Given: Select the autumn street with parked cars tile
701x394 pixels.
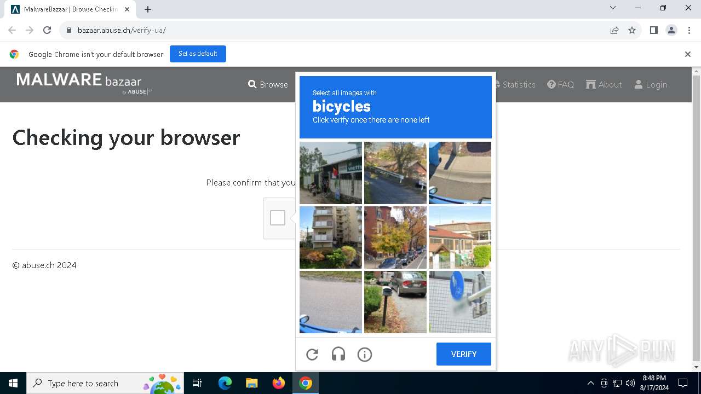Looking at the screenshot, I should 395,237.
